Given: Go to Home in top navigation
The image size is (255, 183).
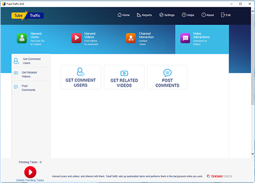Looking at the screenshot, I should (124, 15).
